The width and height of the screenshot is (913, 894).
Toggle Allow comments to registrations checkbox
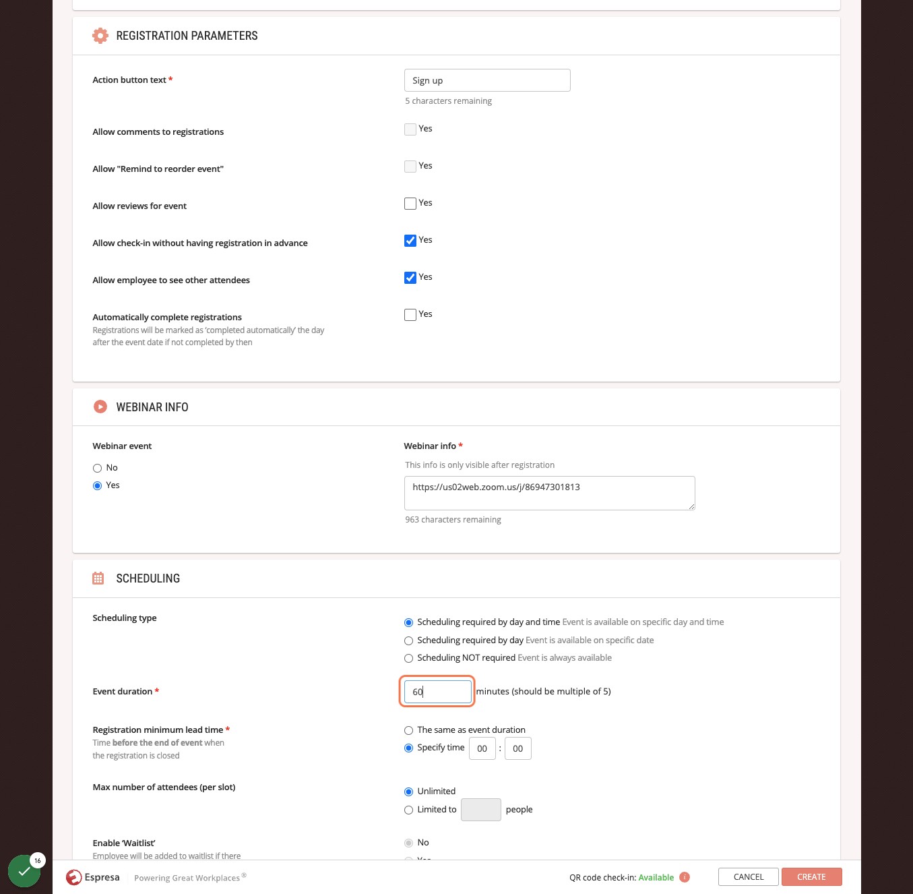pyautogui.click(x=410, y=129)
